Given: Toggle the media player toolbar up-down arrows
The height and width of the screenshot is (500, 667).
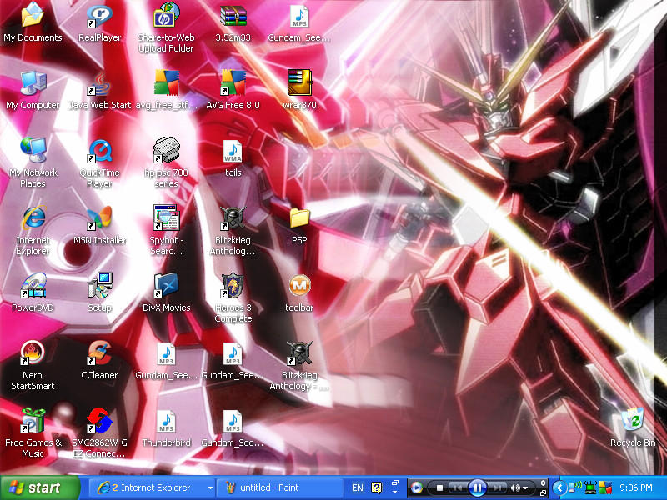Looking at the screenshot, I should tap(544, 482).
